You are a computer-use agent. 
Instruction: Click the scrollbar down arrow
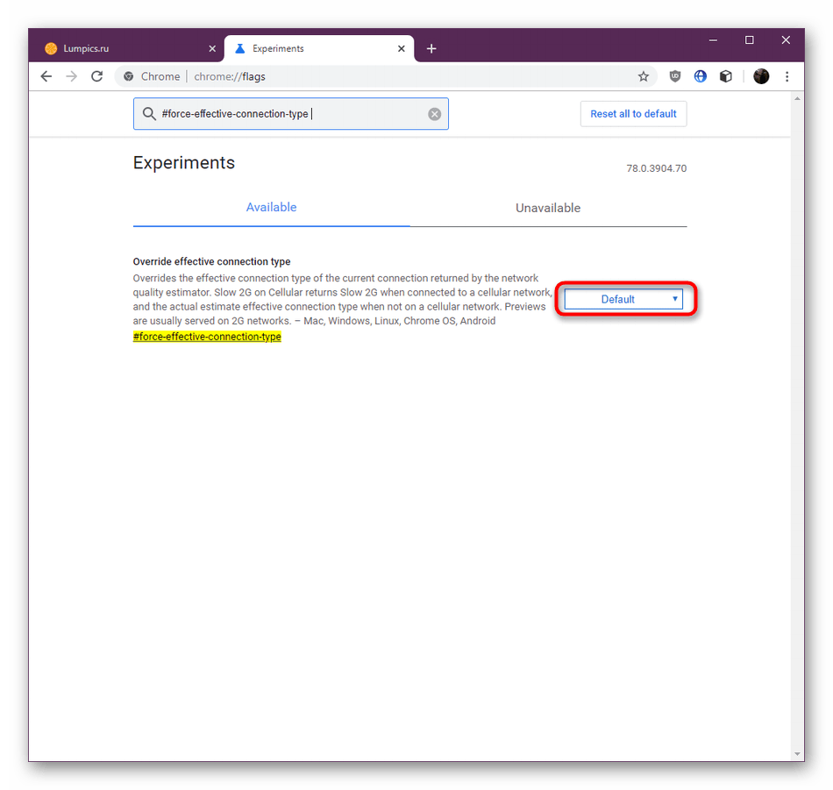pyautogui.click(x=797, y=754)
